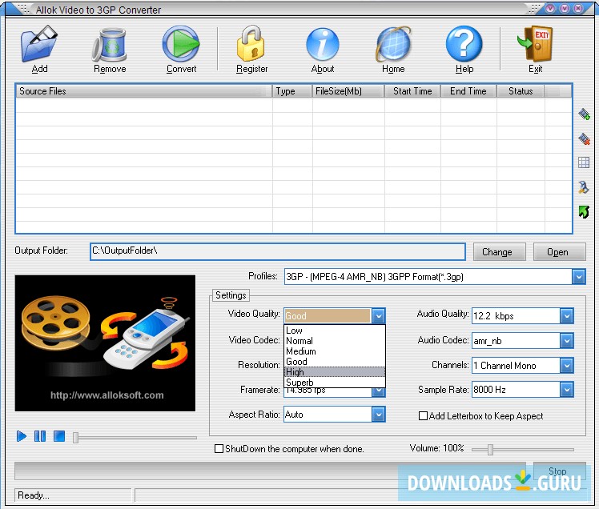Adjust the Volume slider handle
Viewport: 599px width, 509px height.
(x=490, y=450)
